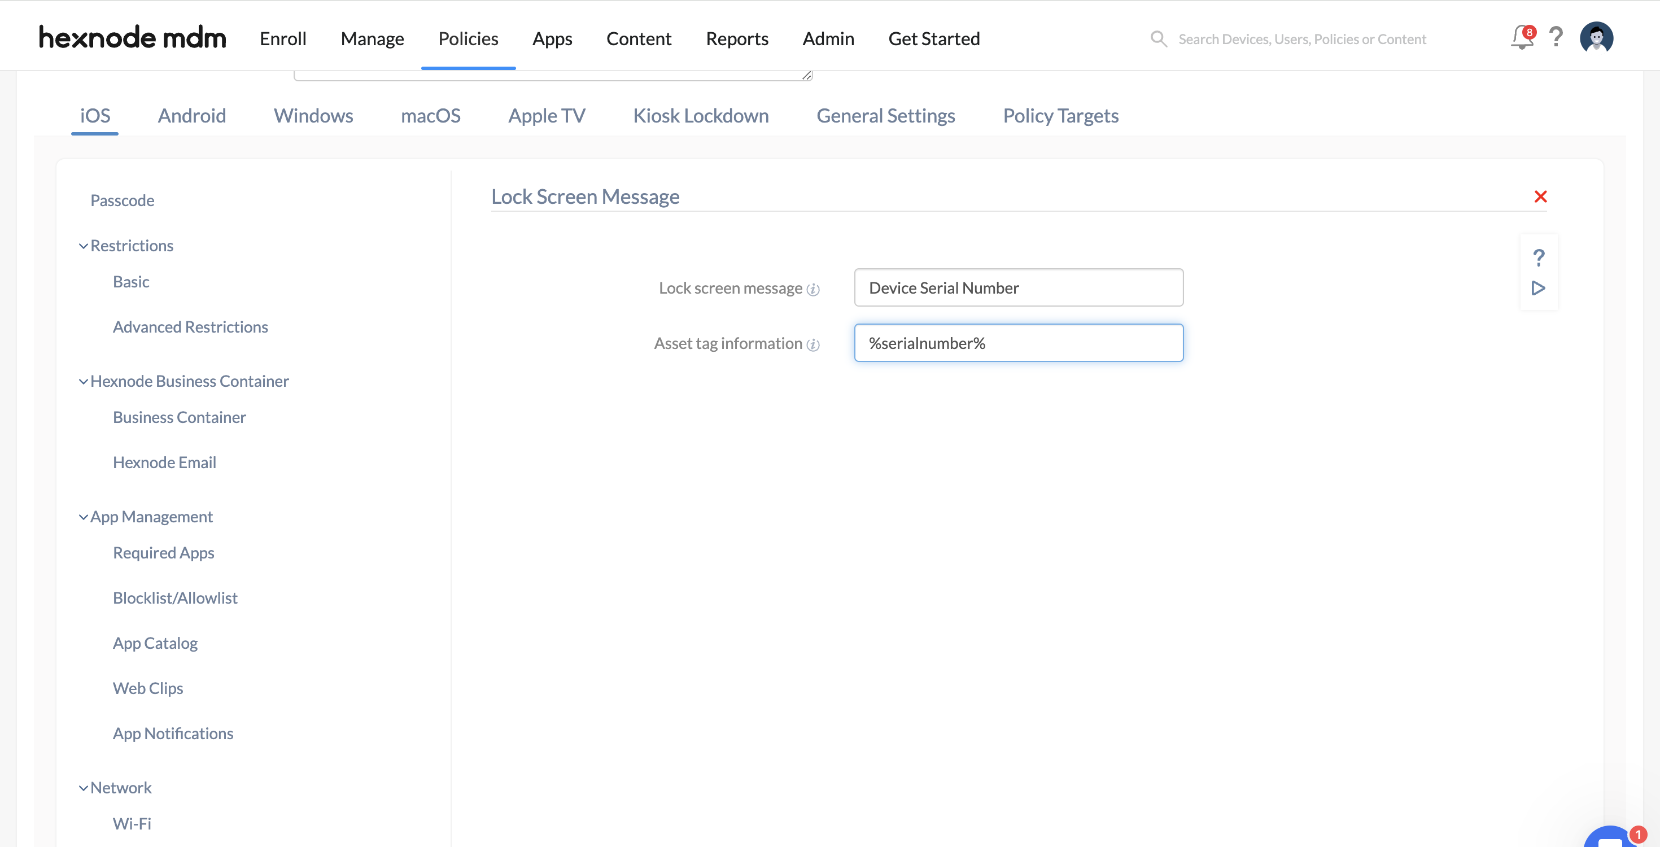Click the Web Clips link in sidebar
The width and height of the screenshot is (1660, 847).
pyautogui.click(x=147, y=687)
